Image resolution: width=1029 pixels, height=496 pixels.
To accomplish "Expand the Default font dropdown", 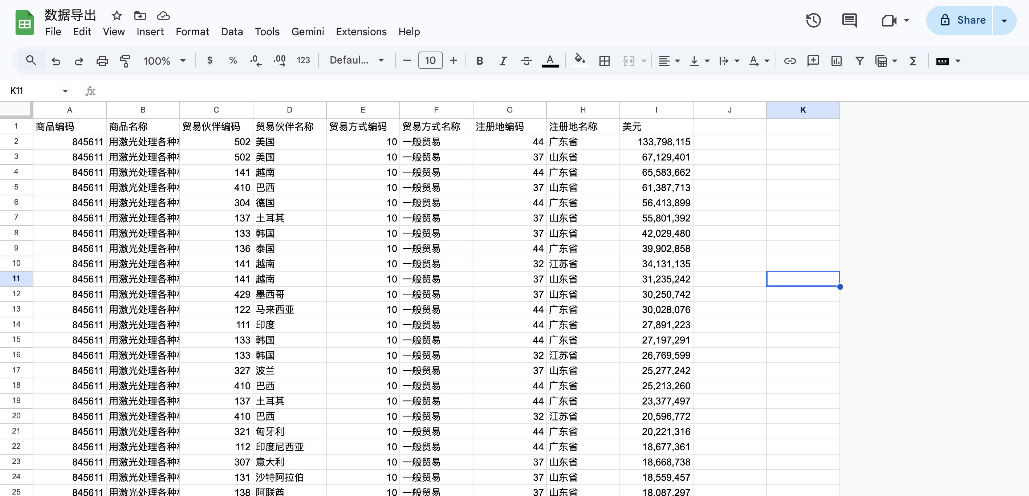I will pyautogui.click(x=356, y=60).
